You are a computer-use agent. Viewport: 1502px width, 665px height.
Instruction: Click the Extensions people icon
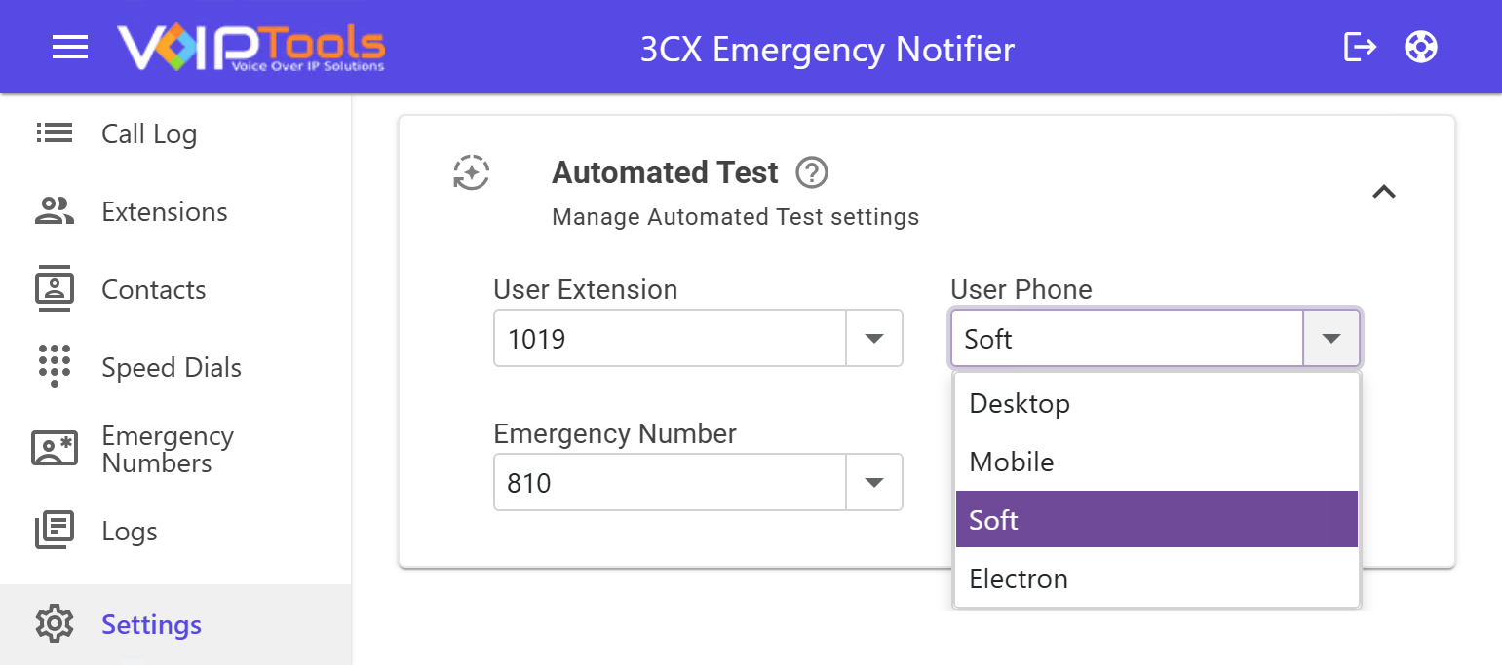pyautogui.click(x=55, y=211)
